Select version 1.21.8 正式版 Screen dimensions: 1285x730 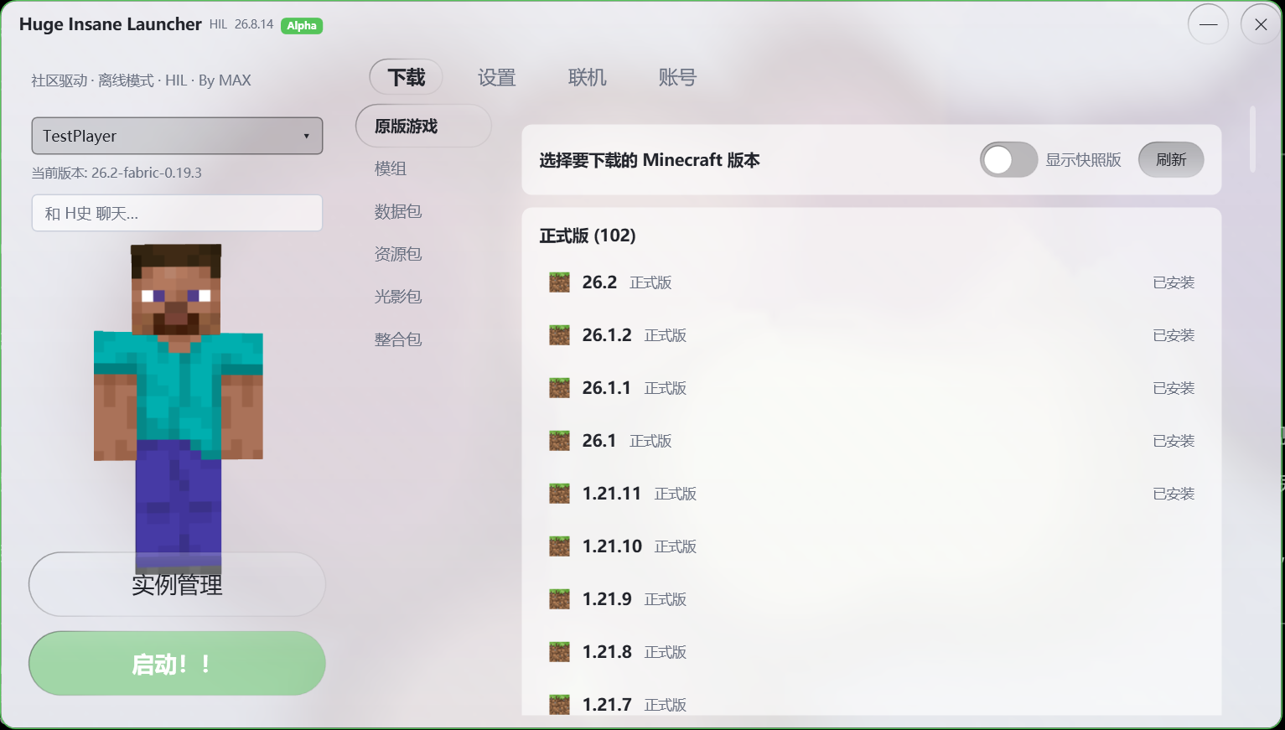click(872, 652)
